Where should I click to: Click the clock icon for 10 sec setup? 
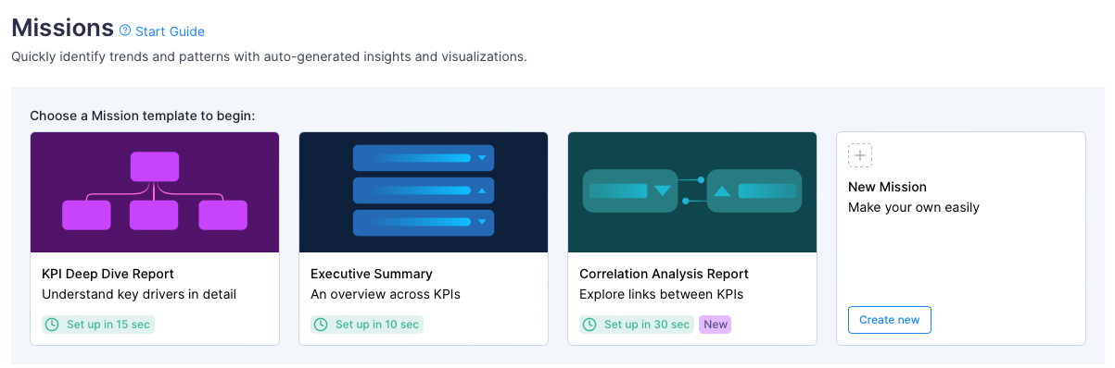[321, 325]
